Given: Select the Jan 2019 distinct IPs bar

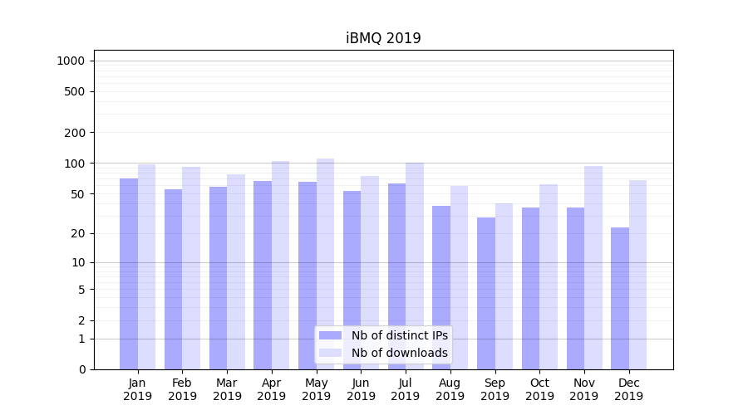Looking at the screenshot, I should (x=129, y=274).
